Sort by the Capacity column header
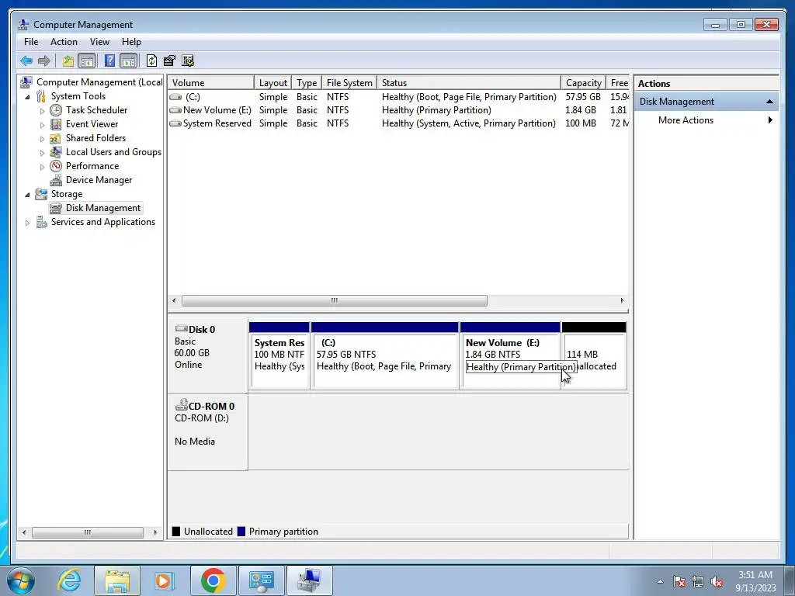The width and height of the screenshot is (795, 596). click(583, 82)
